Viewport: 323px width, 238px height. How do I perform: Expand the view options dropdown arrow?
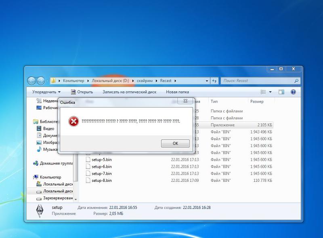click(271, 92)
